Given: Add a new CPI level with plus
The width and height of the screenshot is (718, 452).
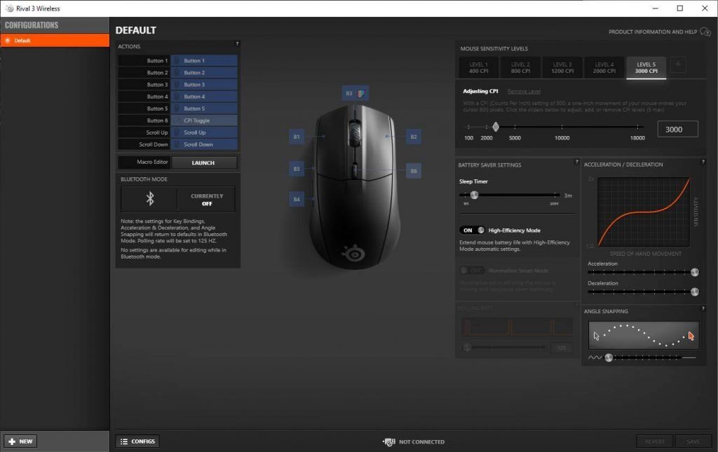Looking at the screenshot, I should (x=678, y=65).
